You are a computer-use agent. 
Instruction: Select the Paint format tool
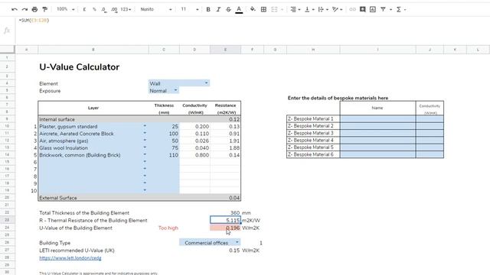click(x=45, y=9)
